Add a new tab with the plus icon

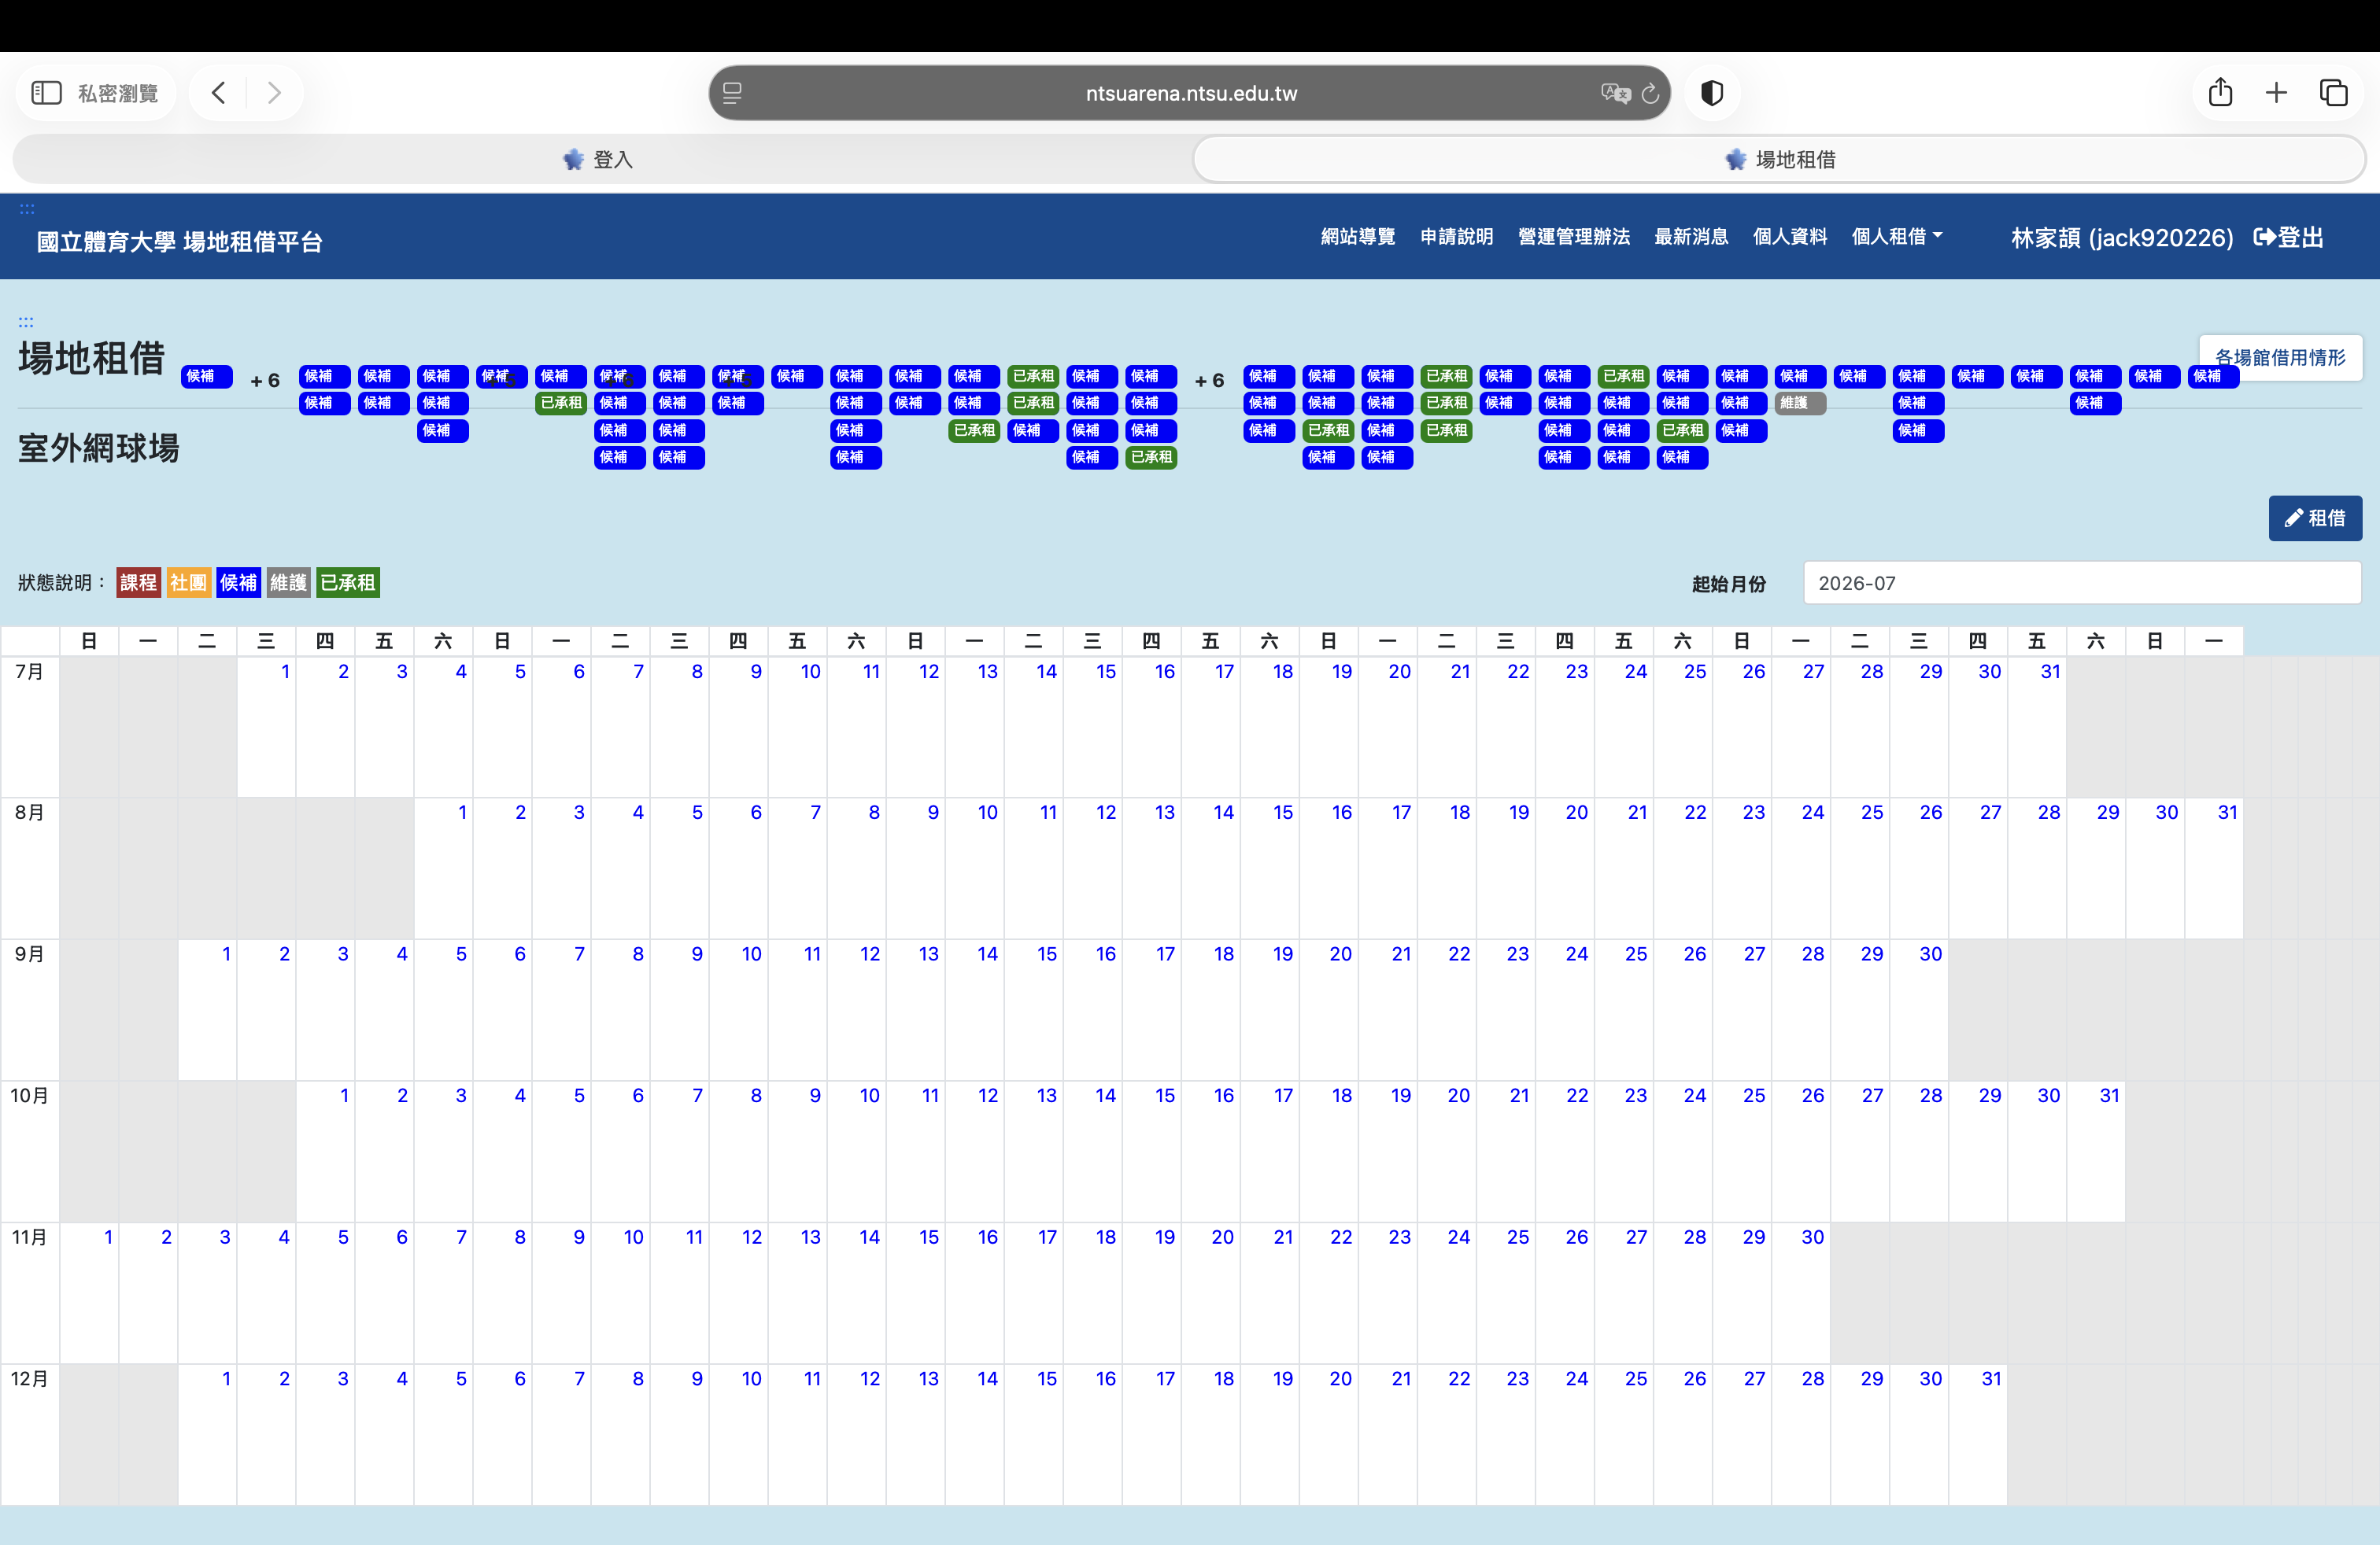pyautogui.click(x=2276, y=93)
